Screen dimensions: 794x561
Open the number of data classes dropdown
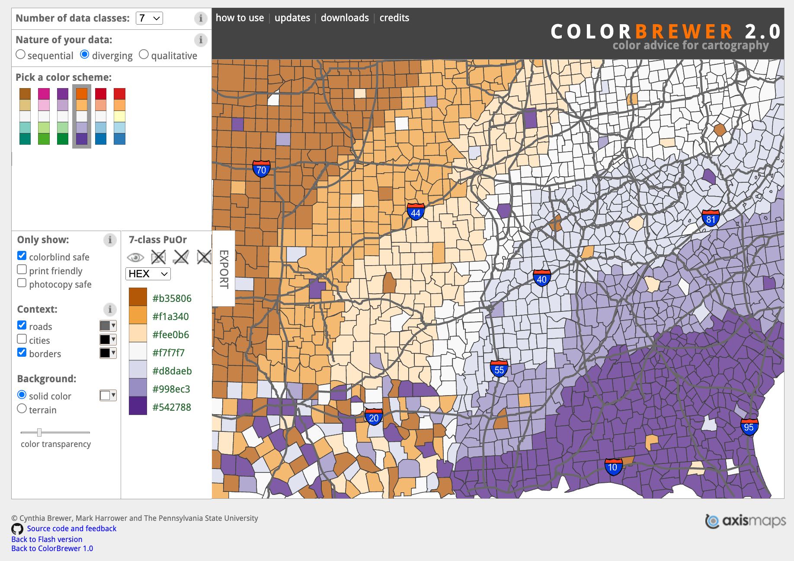point(149,18)
